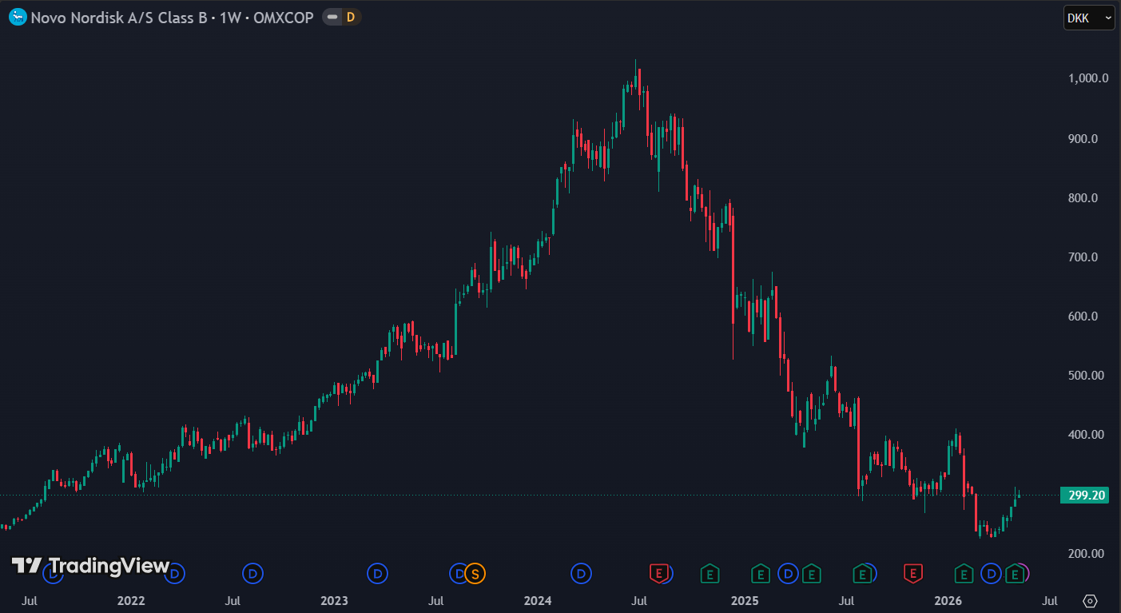Click the dash status indicator beside OMXCOP
The image size is (1121, 613).
pos(332,17)
